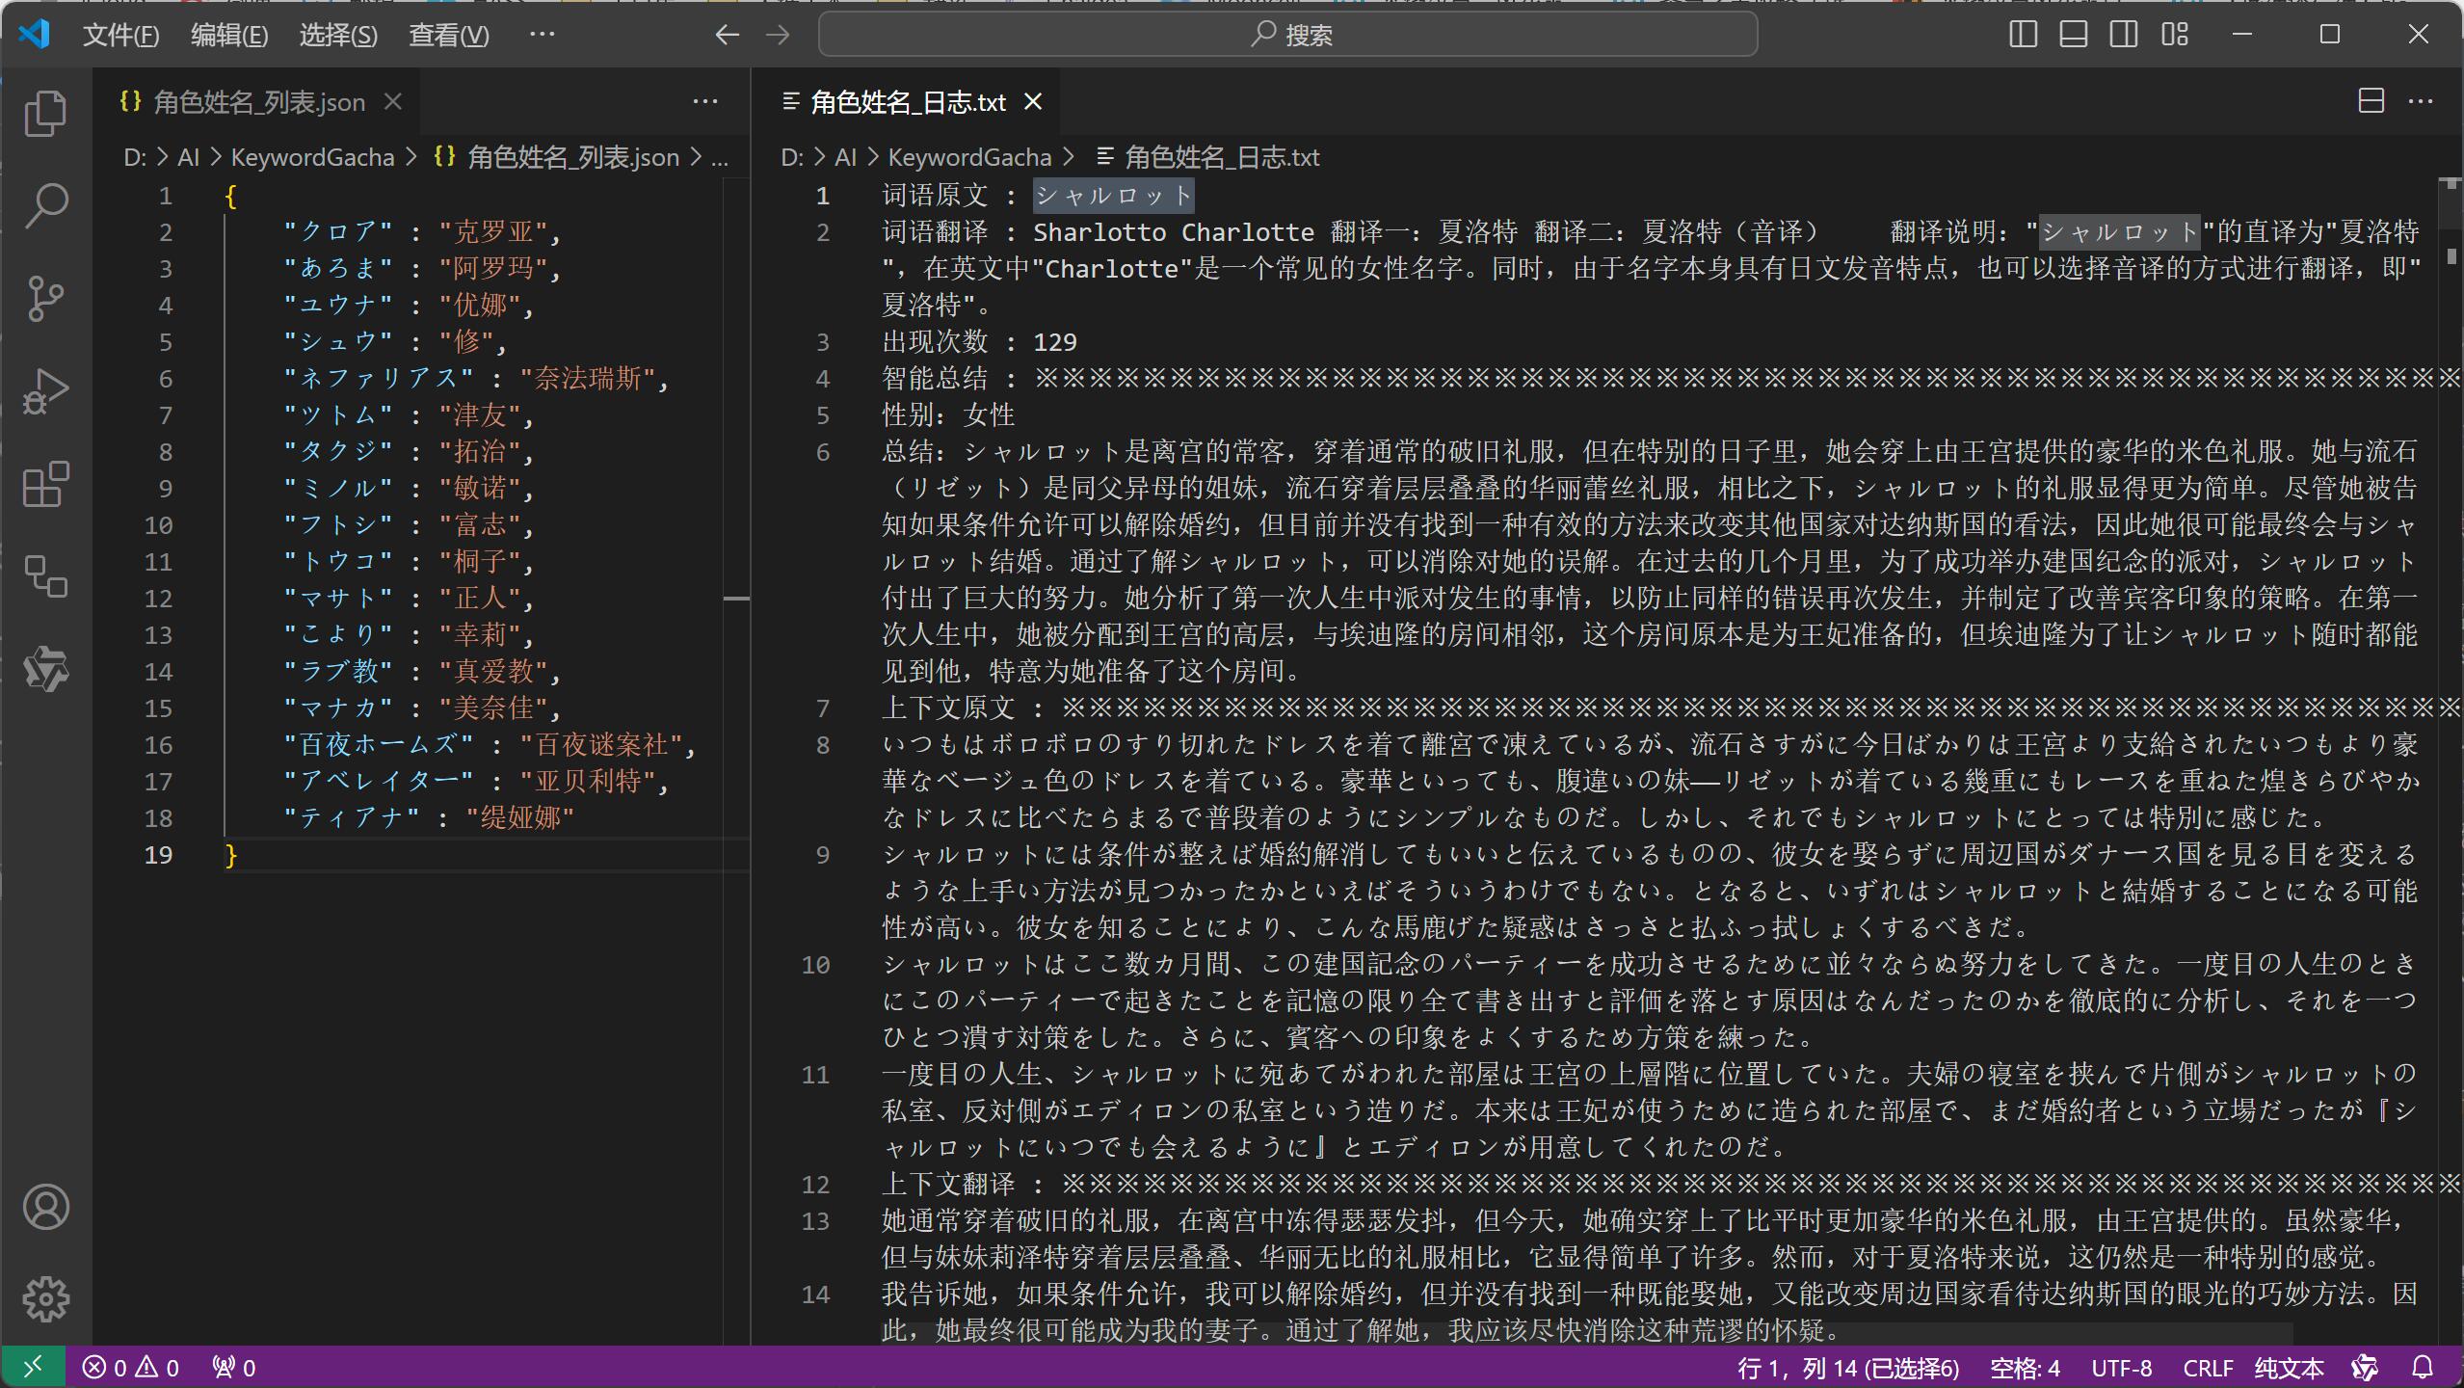Click KeywordGacha breadcrumb in right editor
Image resolution: width=2464 pixels, height=1388 pixels.
[969, 157]
